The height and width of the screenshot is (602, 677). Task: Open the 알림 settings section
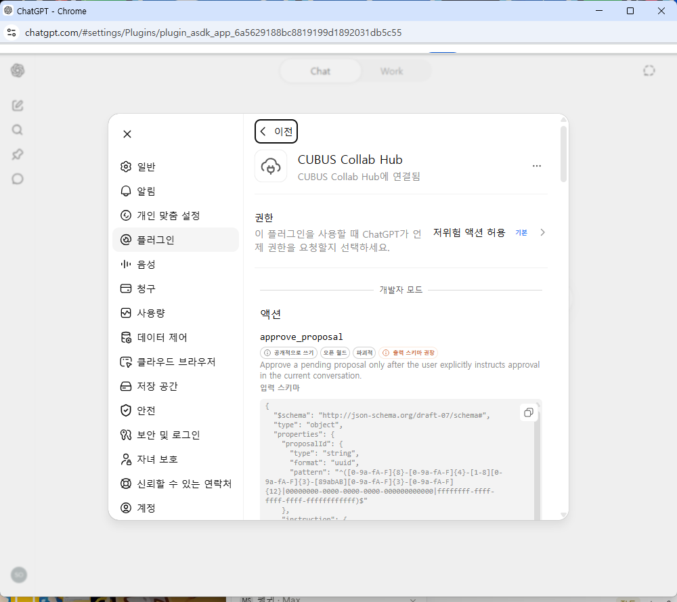coord(175,191)
